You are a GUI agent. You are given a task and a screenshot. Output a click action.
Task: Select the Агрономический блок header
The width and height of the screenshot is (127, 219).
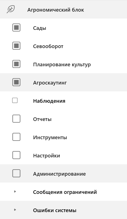click(x=55, y=10)
